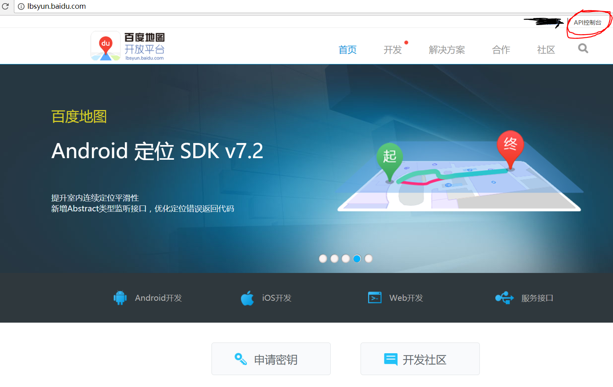Open the 服务接口 link
This screenshot has width=613, height=387.
coord(537,298)
